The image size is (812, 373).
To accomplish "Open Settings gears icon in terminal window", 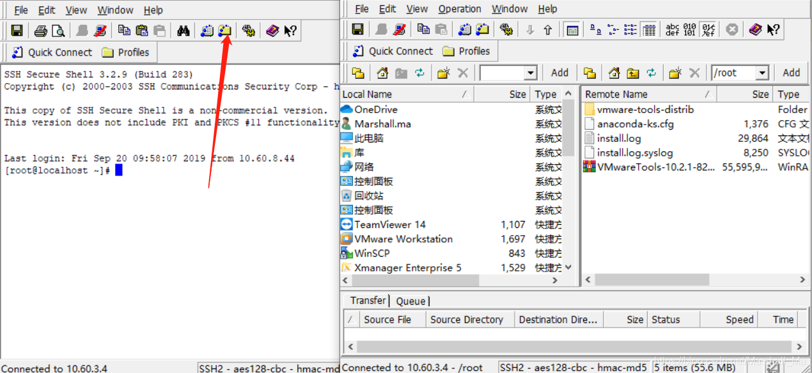I will 249,30.
